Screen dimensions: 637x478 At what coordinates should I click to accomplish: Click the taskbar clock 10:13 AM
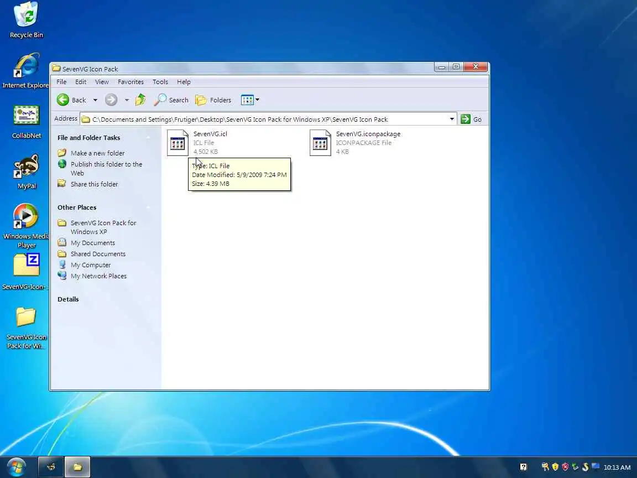coord(617,467)
